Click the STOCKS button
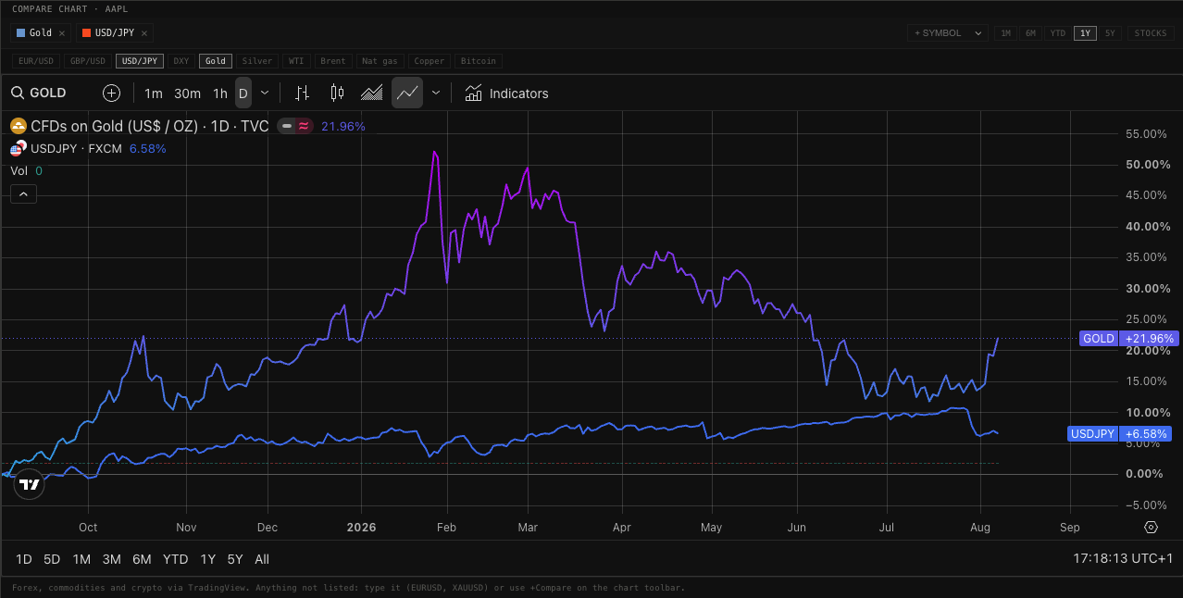The width and height of the screenshot is (1183, 598). pyautogui.click(x=1151, y=33)
